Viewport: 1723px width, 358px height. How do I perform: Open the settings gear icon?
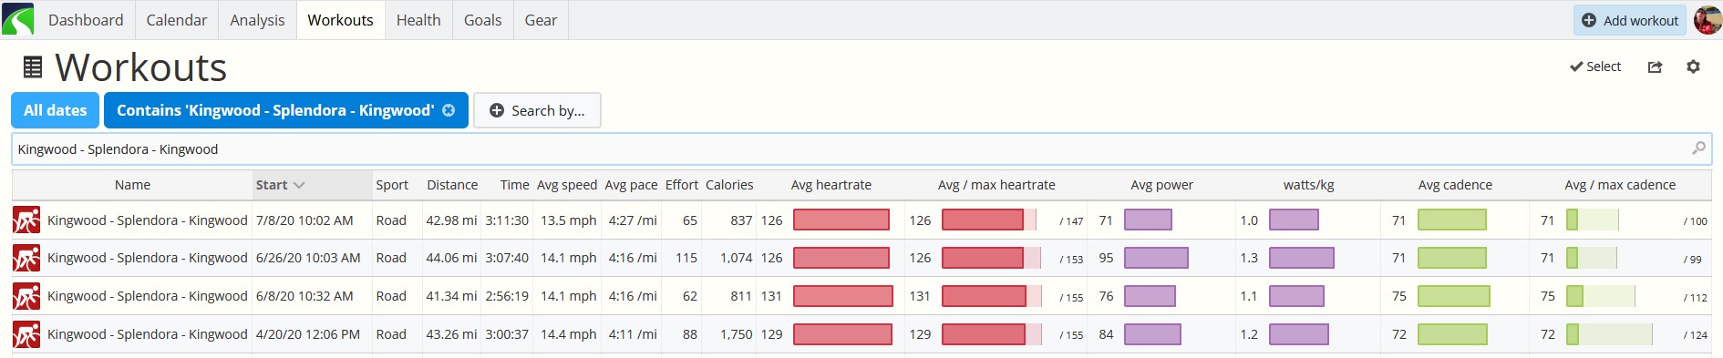pyautogui.click(x=1693, y=66)
